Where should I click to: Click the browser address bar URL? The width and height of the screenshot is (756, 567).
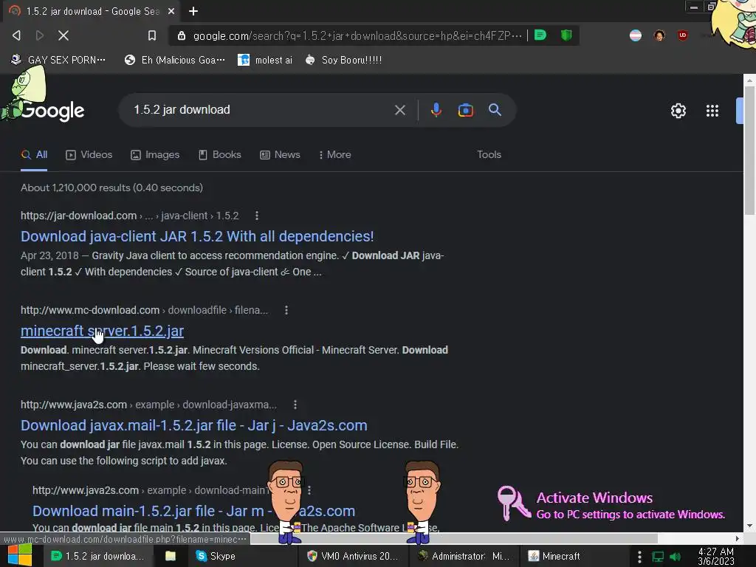[357, 35]
